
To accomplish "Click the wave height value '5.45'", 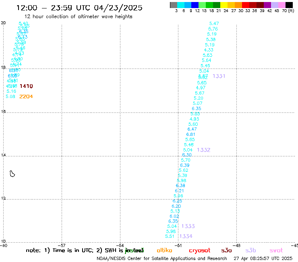I will (205, 66).
